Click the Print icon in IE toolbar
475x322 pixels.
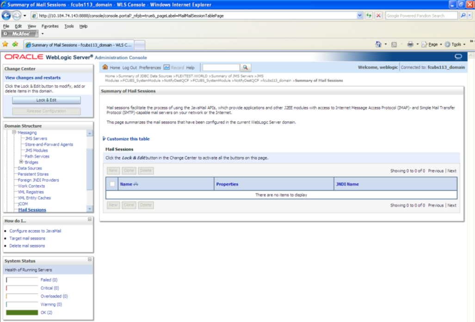(410, 44)
